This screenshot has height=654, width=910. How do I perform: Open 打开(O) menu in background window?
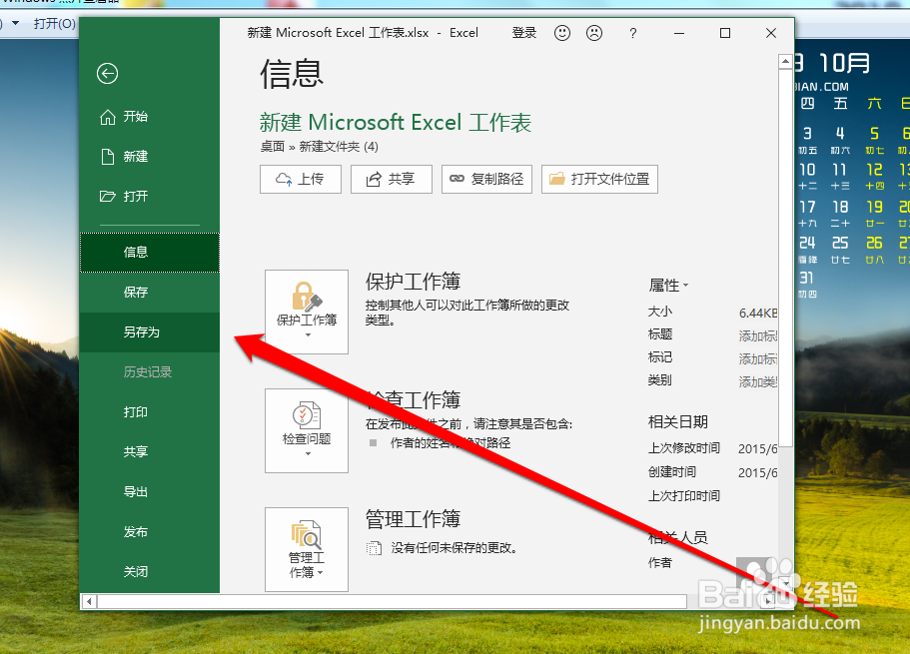(x=55, y=24)
